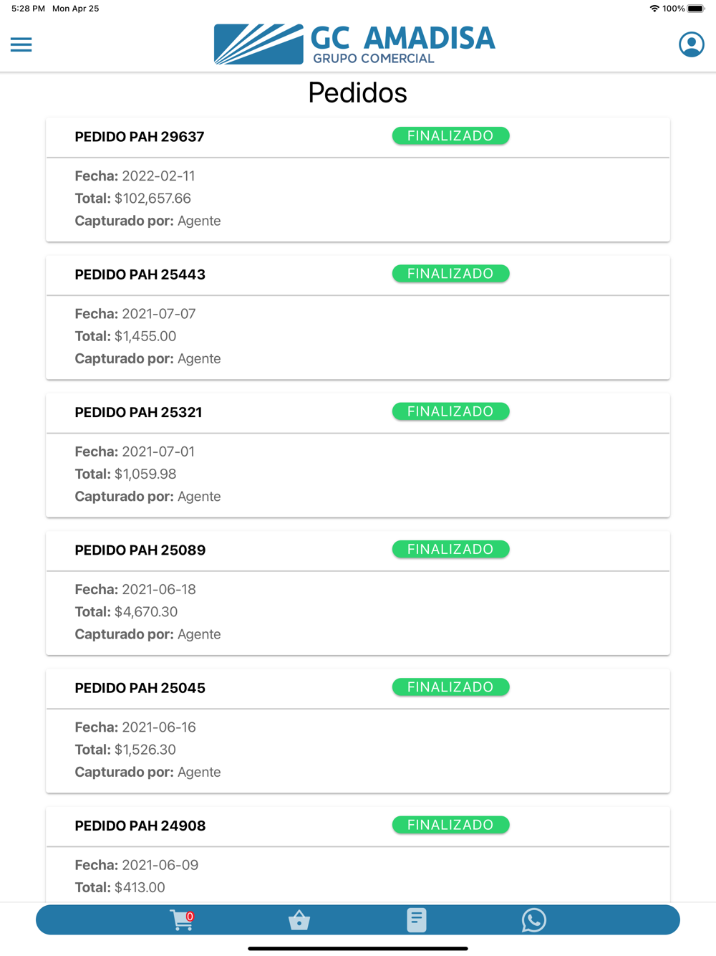The height and width of the screenshot is (956, 716).
Task: Open the hamburger menu
Action: tap(21, 44)
